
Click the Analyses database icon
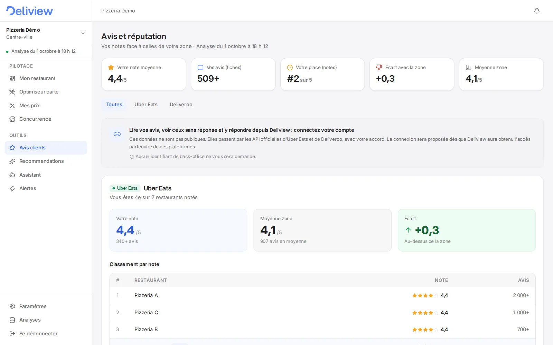tap(12, 320)
